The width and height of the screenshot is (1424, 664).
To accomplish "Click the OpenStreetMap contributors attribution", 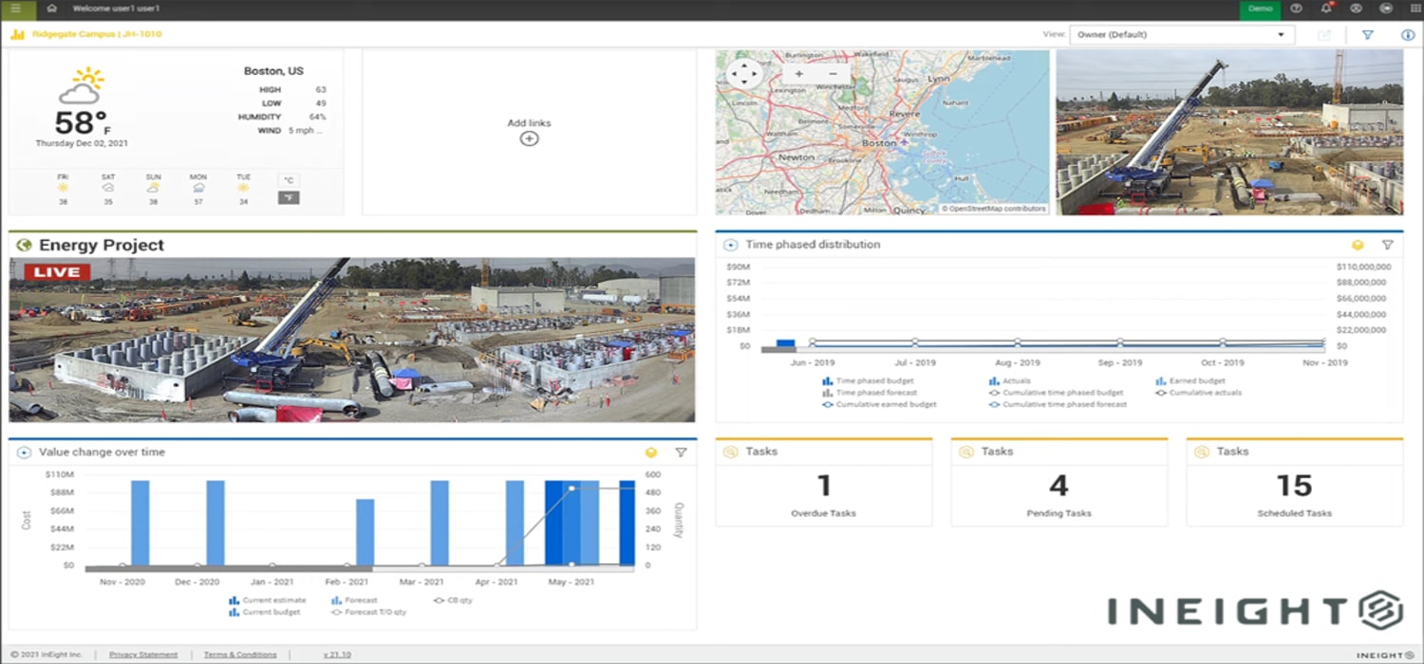I will coord(993,209).
